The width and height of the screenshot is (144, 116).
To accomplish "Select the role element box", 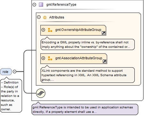I will pos(6,72).
